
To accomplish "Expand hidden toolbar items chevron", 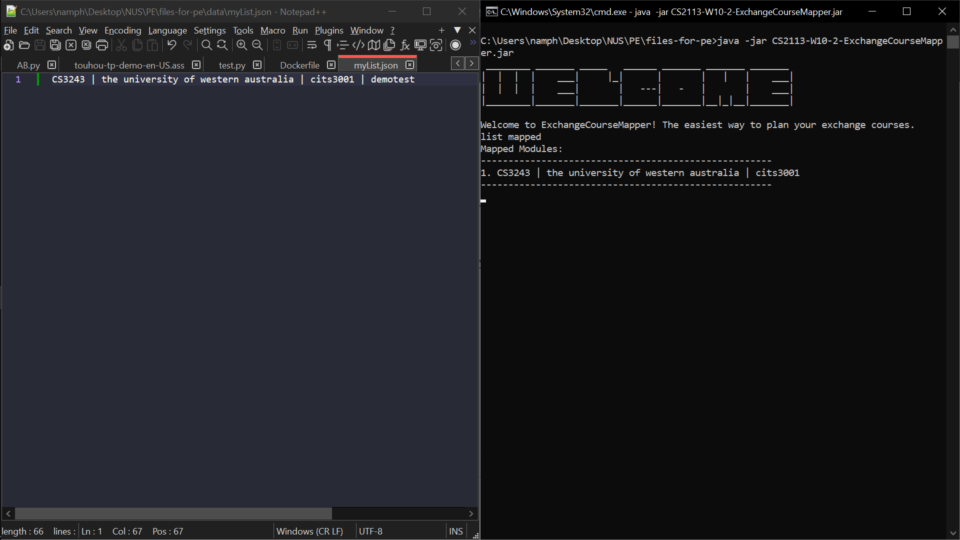I will (472, 43).
